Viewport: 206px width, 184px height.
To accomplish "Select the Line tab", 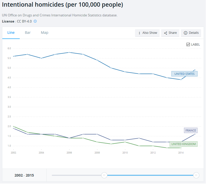I will [x=11, y=33].
